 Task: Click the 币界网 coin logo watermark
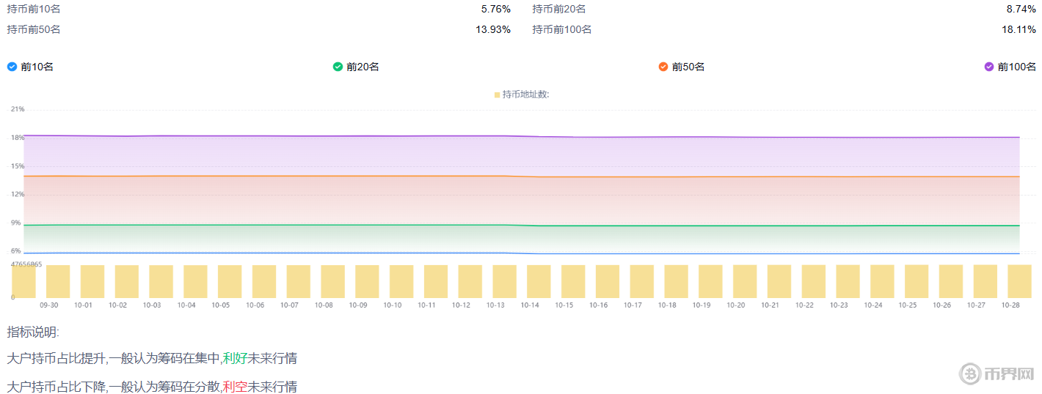point(971,373)
